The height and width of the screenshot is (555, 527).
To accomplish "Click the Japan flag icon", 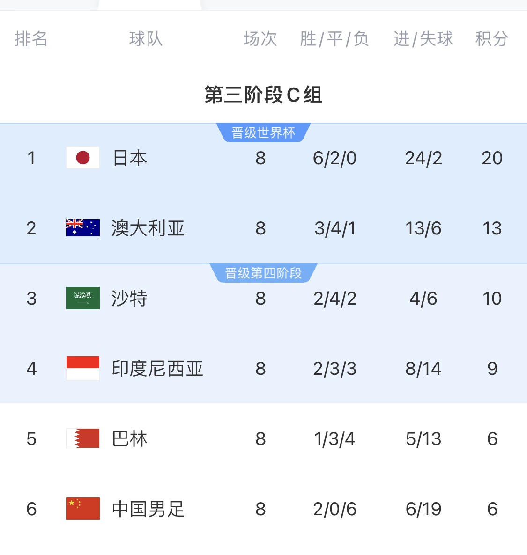I will coord(83,158).
